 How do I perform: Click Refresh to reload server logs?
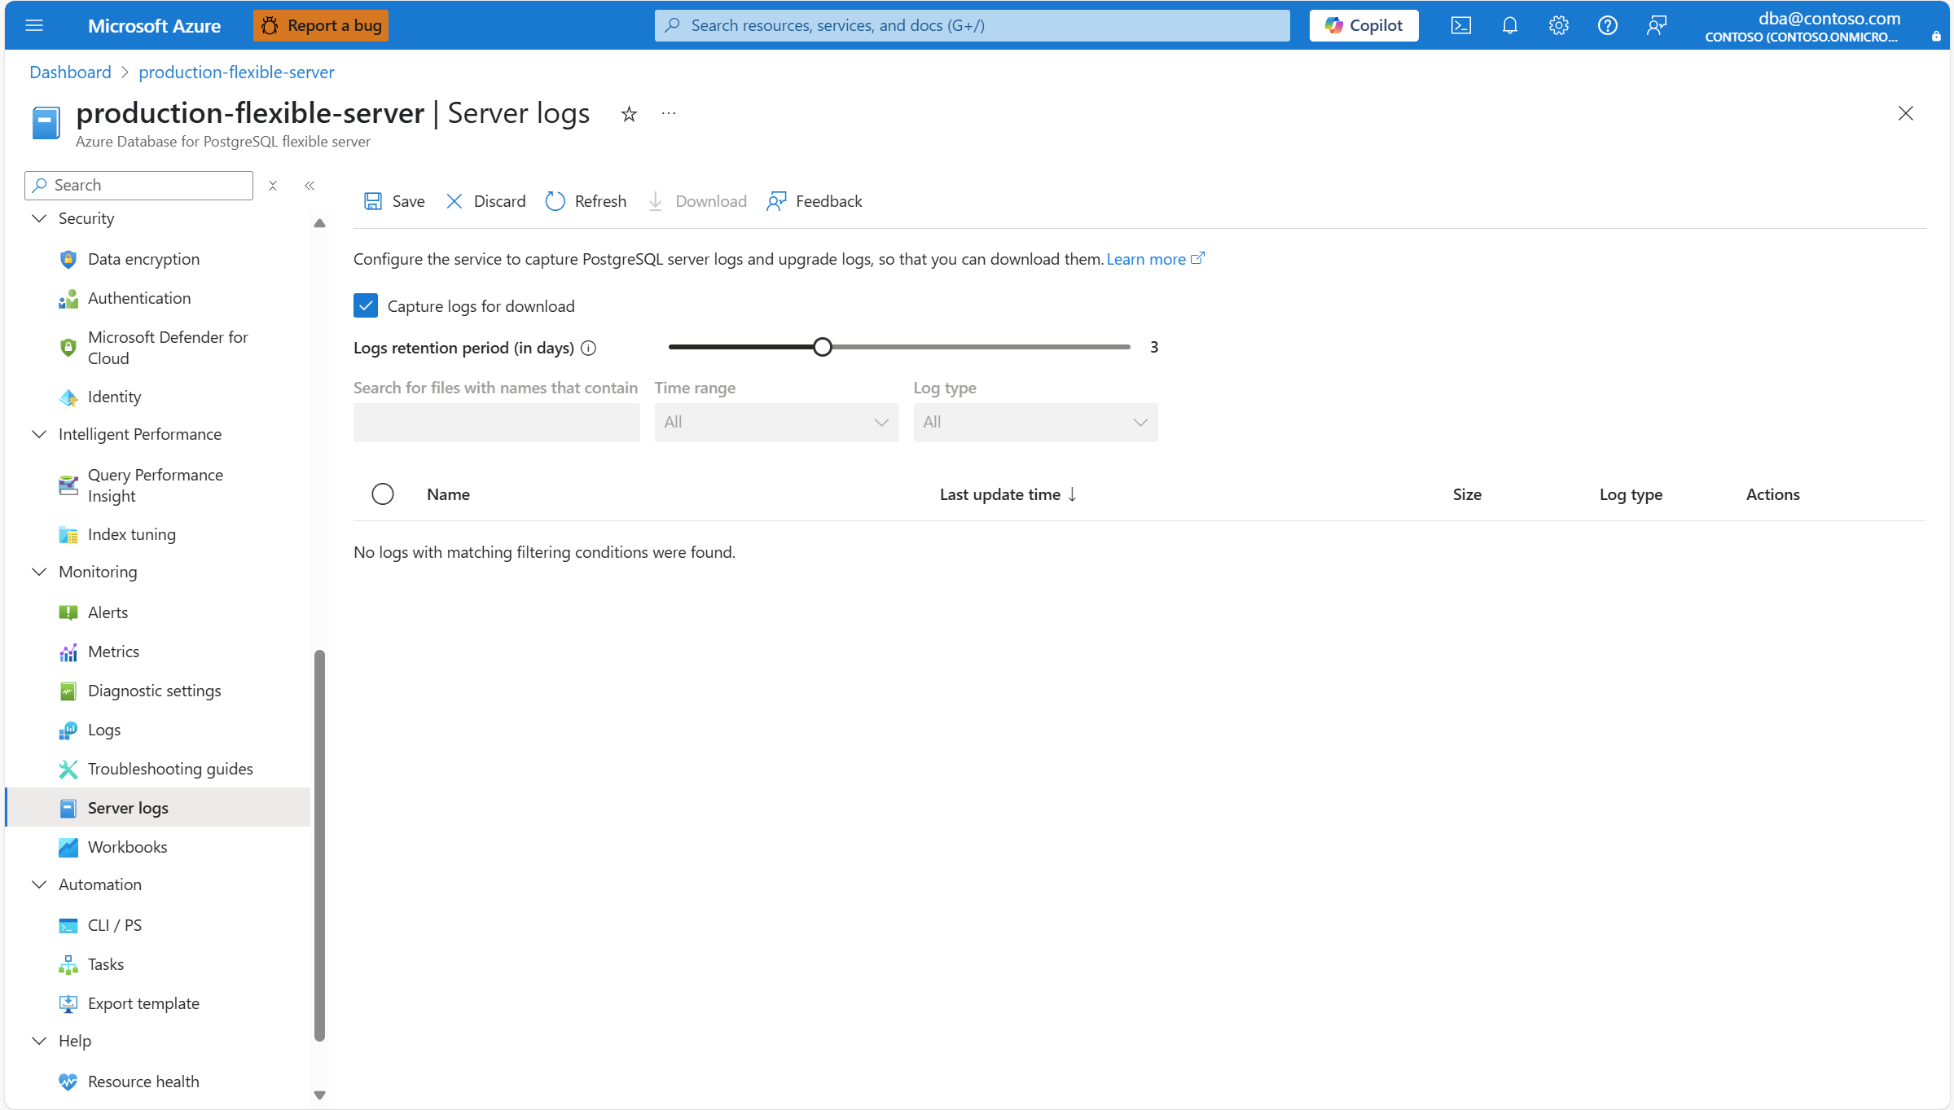point(585,201)
